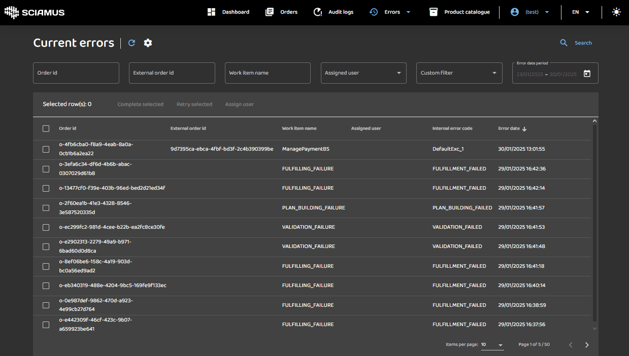
Task: Focus the External order id input field
Action: coord(172,73)
